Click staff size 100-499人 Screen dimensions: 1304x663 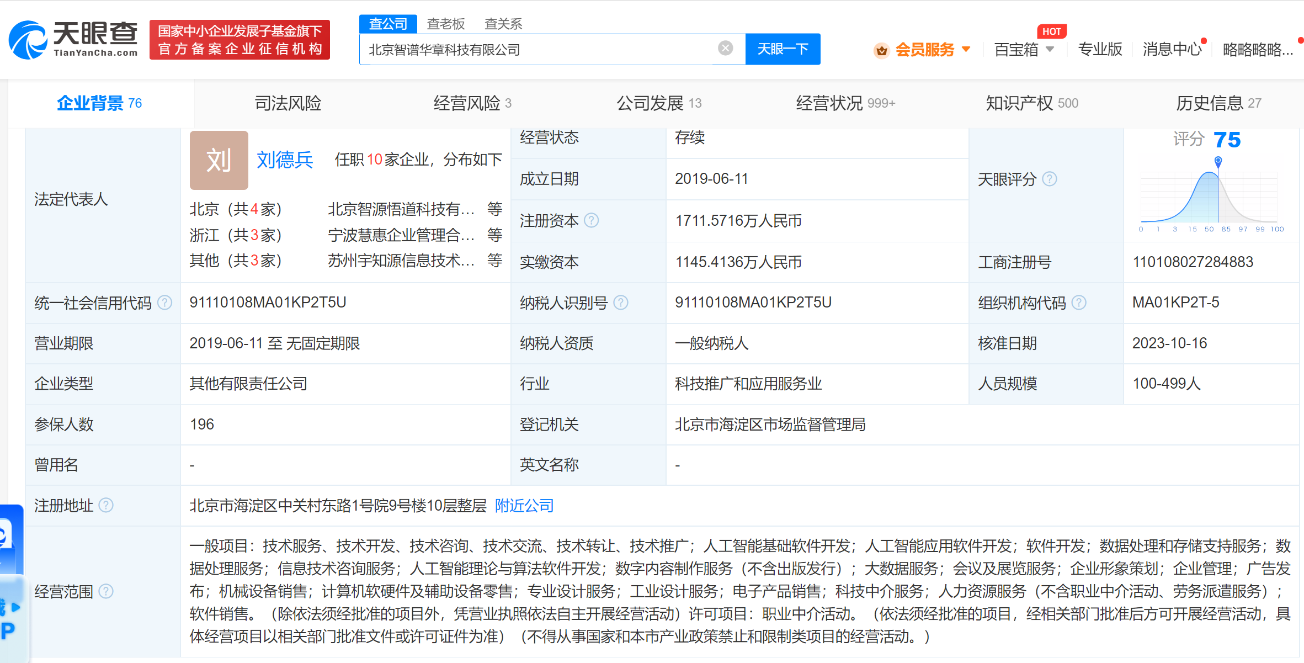[x=1167, y=384]
